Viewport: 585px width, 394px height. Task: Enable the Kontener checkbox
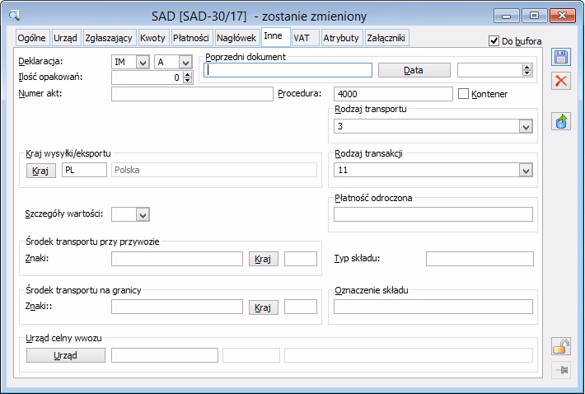point(463,94)
